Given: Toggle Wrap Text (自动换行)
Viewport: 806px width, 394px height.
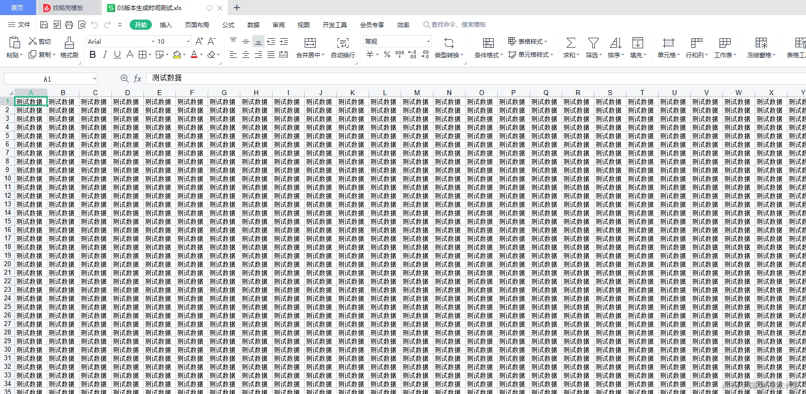Looking at the screenshot, I should 343,47.
